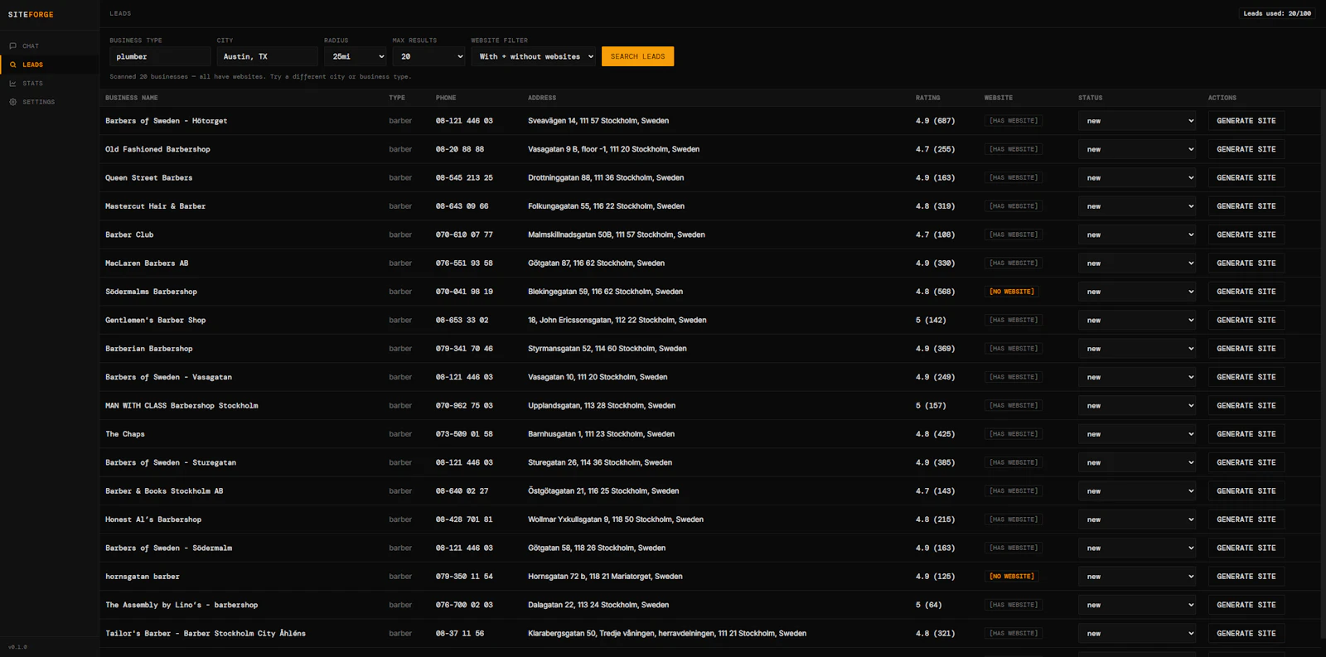
Task: Click the Address column header
Action: click(x=542, y=98)
